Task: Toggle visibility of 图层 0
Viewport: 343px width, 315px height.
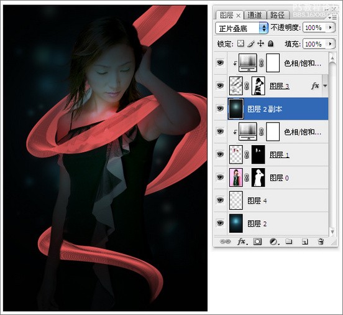Action: 220,177
